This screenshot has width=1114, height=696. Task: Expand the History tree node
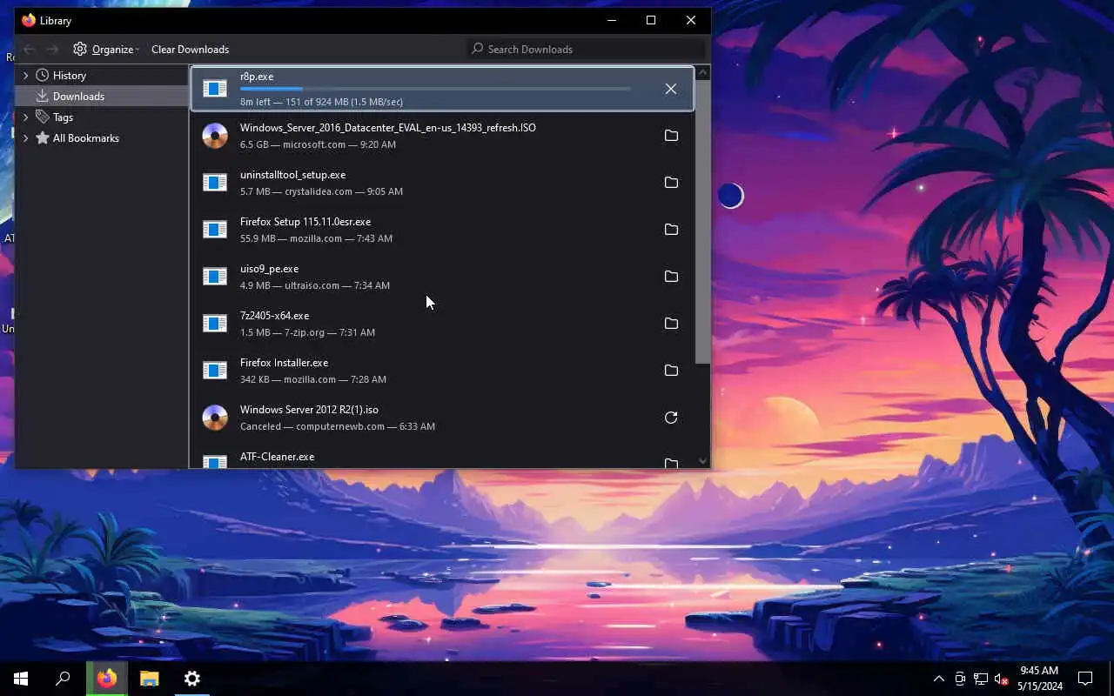tap(25, 76)
